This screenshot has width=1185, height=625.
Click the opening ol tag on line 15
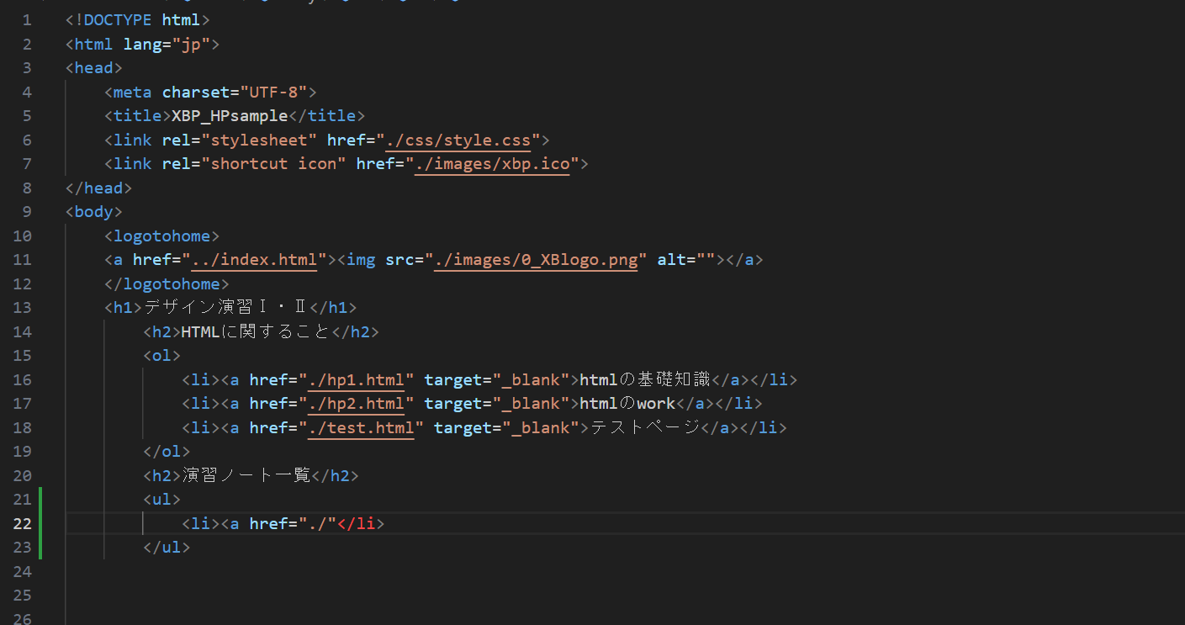pos(161,356)
